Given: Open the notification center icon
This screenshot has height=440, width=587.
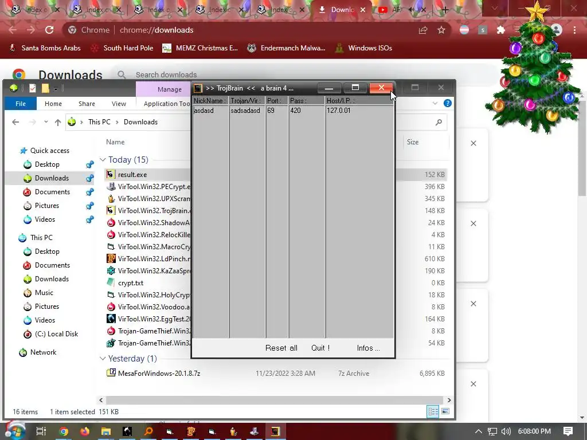Looking at the screenshot, I should [568, 431].
